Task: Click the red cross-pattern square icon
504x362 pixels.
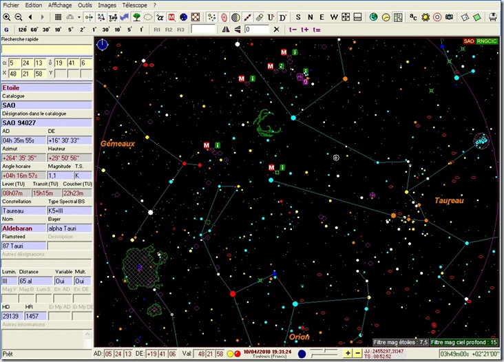Action: pyautogui.click(x=195, y=17)
